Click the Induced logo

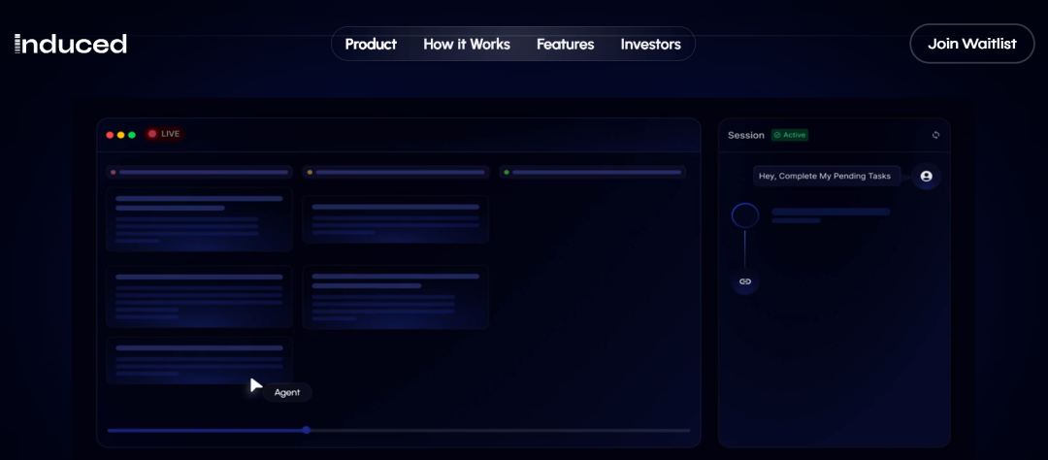tap(71, 44)
